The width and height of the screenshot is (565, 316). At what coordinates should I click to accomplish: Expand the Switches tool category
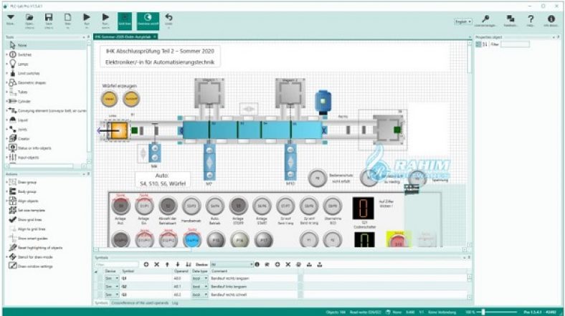point(6,54)
